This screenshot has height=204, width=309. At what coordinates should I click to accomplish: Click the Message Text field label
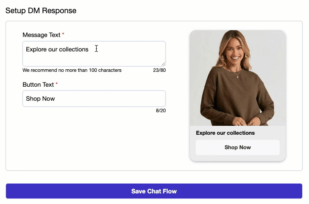click(x=41, y=34)
